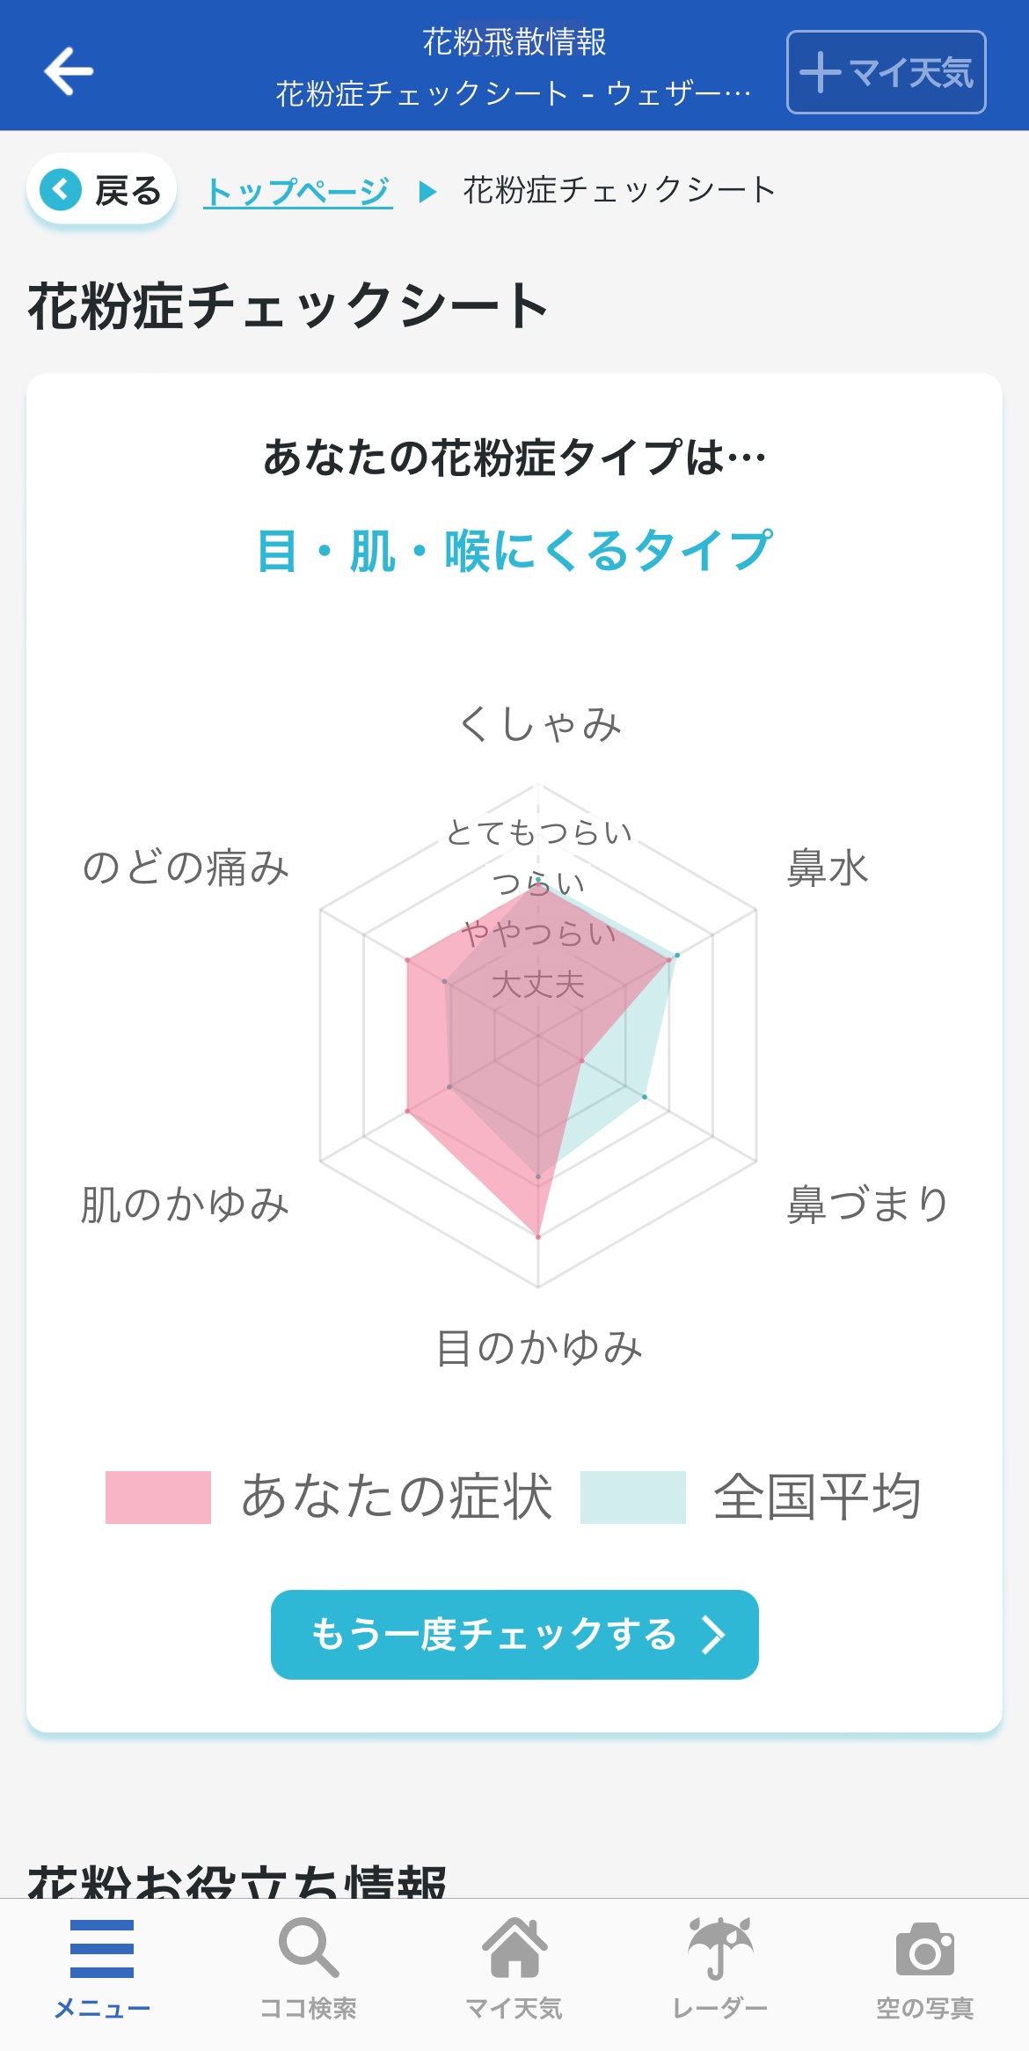The image size is (1029, 2051).
Task: Tap the くしゃみ axis label on chart
Action: click(x=540, y=724)
